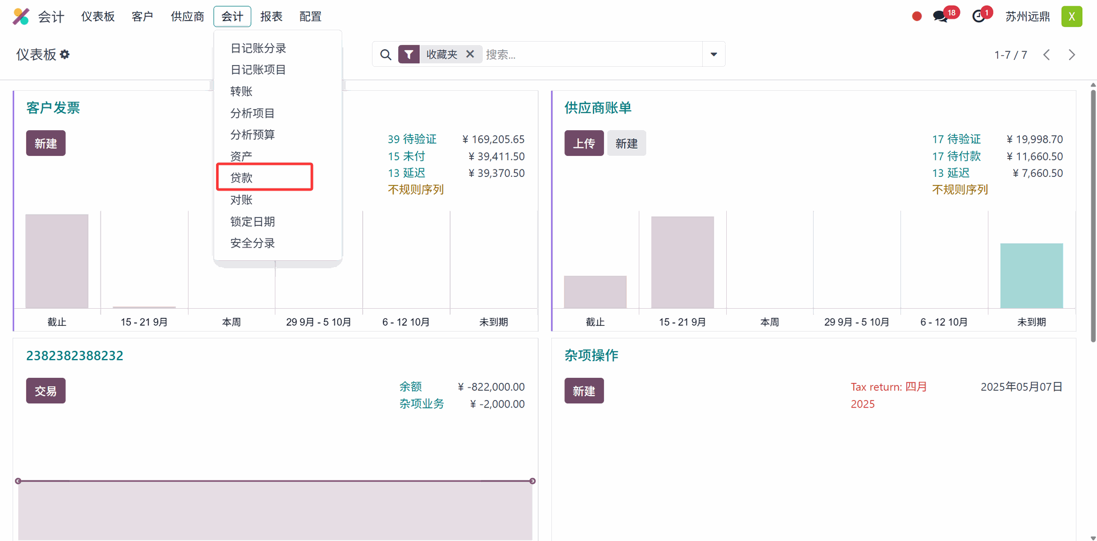Click the search magnifier icon
This screenshot has width=1097, height=541.
(386, 55)
